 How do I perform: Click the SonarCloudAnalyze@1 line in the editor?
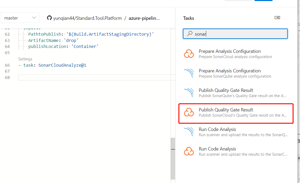[62, 65]
